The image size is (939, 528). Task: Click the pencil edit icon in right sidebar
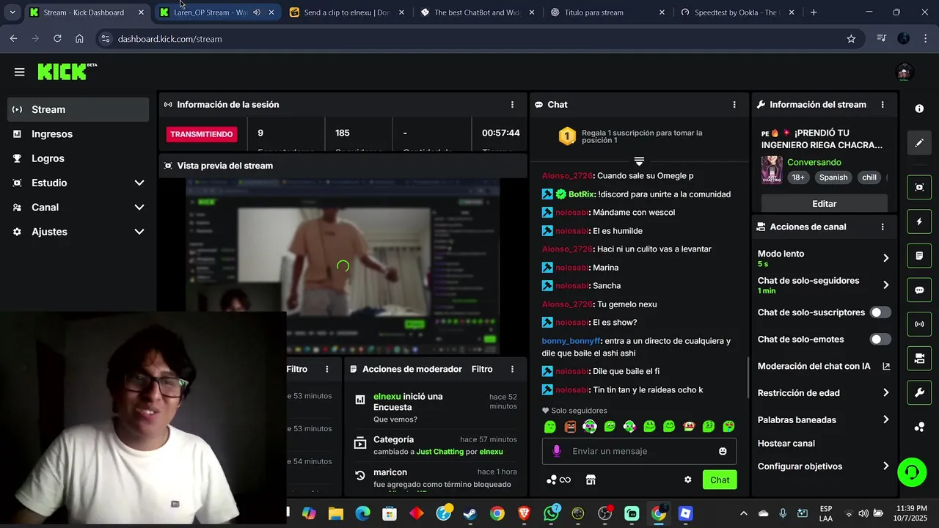pyautogui.click(x=919, y=143)
